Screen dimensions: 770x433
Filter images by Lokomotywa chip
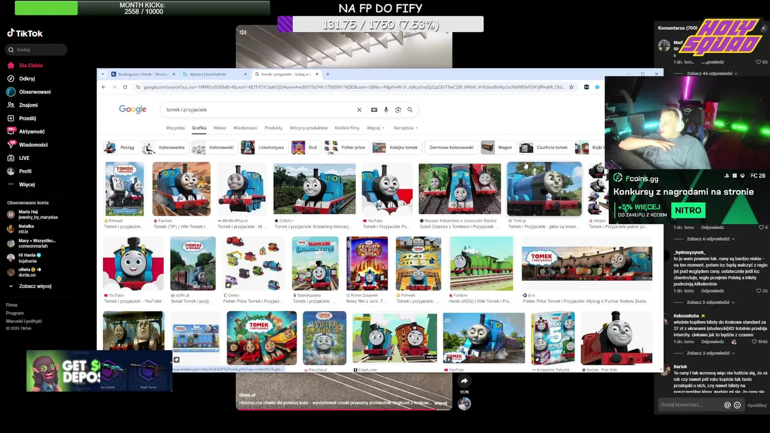click(x=263, y=147)
